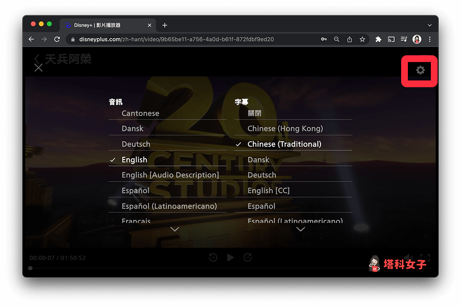Turn subtitles off by selecting 關閉
The width and height of the screenshot is (461, 307).
[254, 113]
